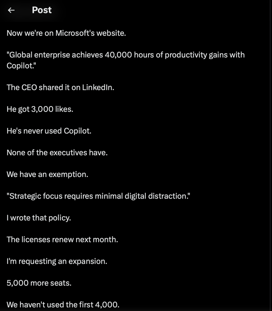Click the line "None of the executives have."
The image size is (272, 311).
click(57, 153)
